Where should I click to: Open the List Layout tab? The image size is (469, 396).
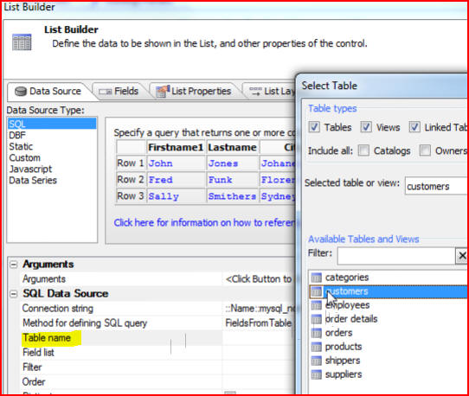271,91
